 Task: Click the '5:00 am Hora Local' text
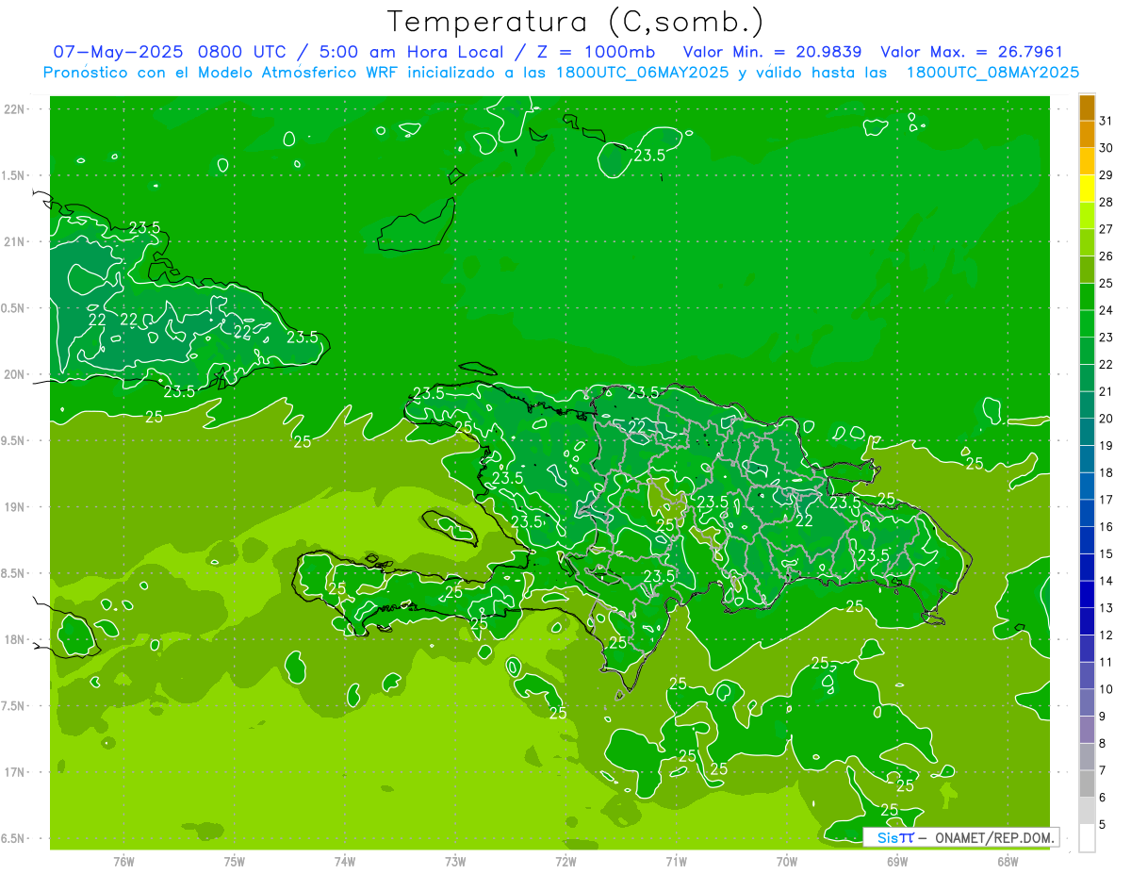(x=410, y=52)
